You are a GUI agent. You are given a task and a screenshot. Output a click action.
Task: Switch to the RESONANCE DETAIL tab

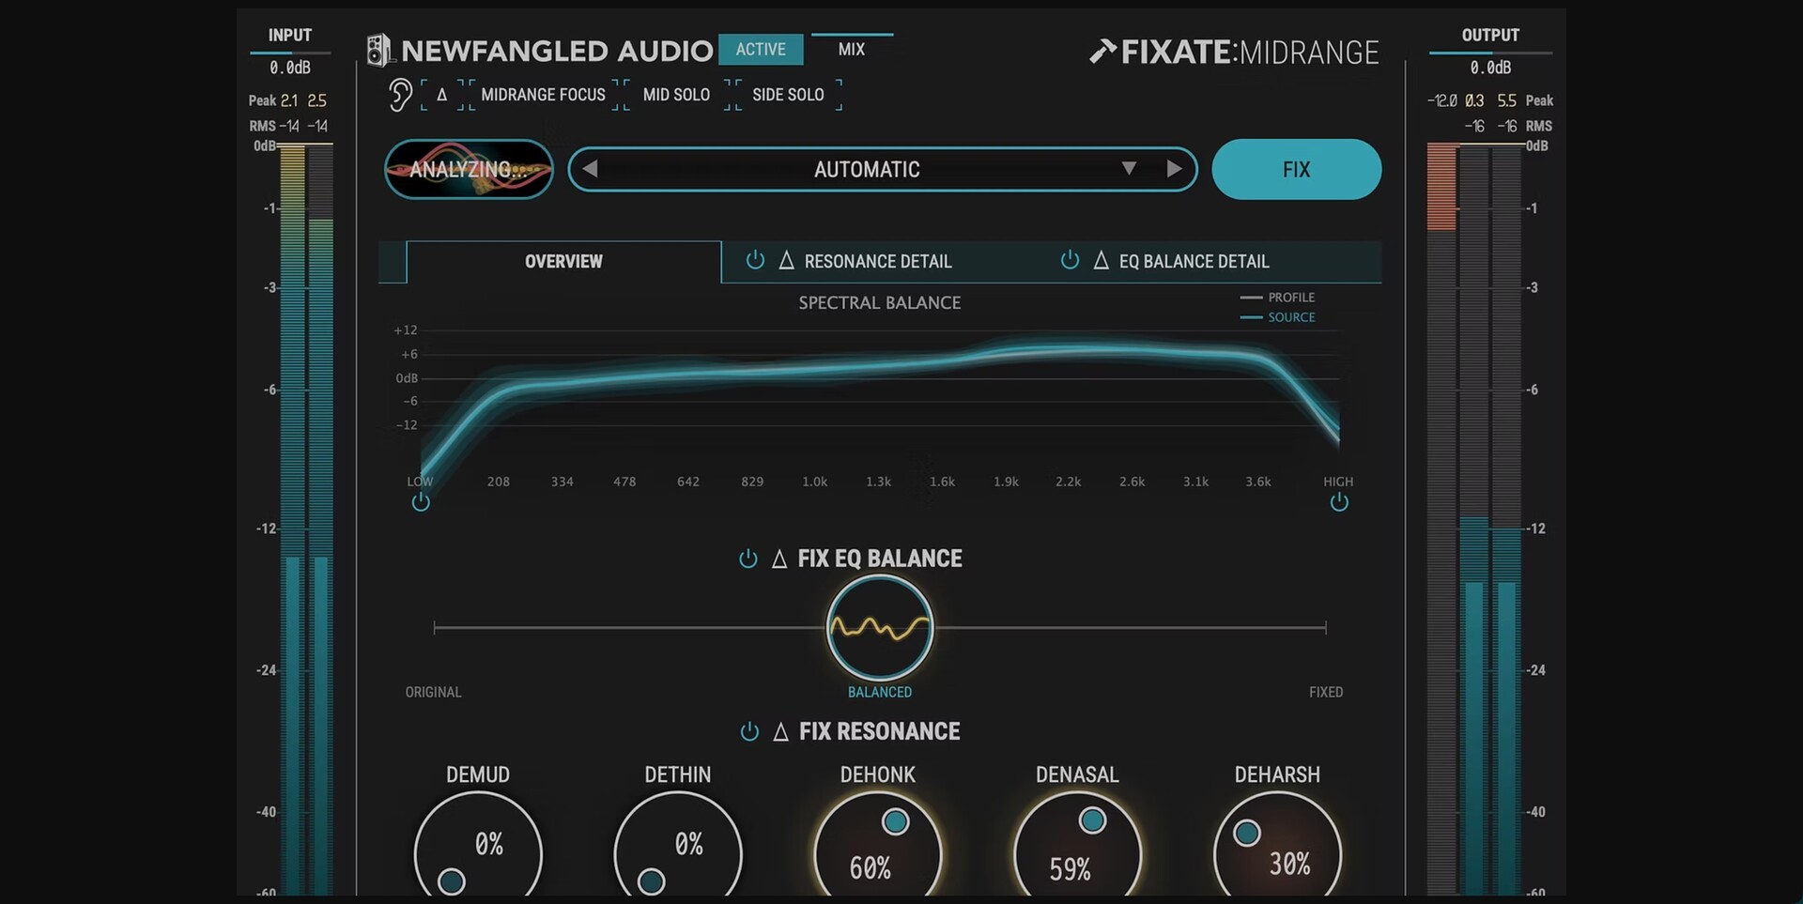877,262
